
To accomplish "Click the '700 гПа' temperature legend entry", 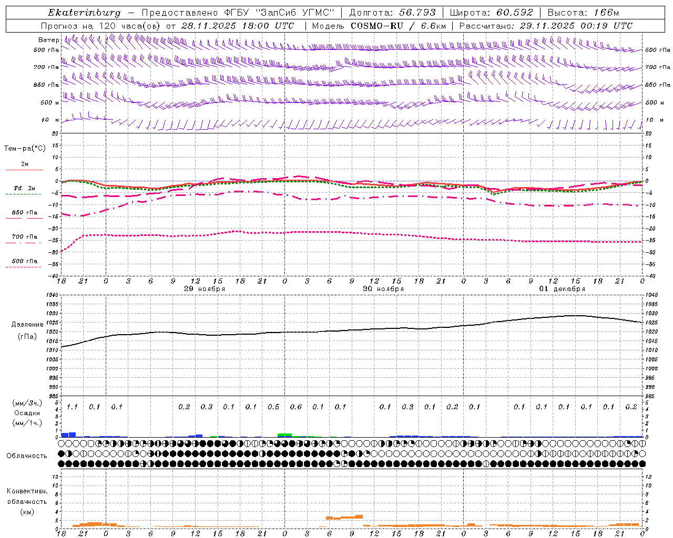I will click(24, 237).
